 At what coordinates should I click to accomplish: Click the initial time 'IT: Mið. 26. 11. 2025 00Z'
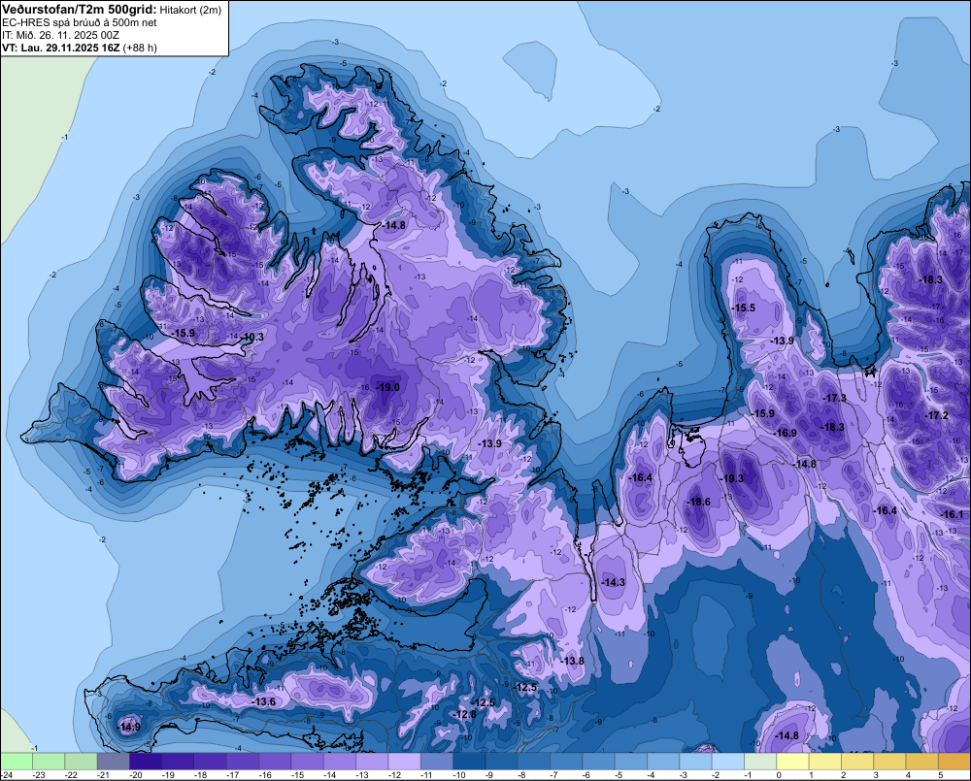[x=60, y=35]
